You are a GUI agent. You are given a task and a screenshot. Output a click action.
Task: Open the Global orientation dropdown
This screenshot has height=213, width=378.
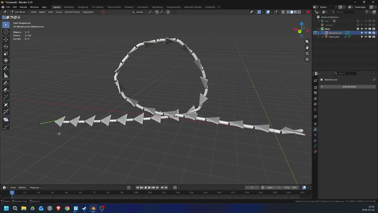coord(139,12)
